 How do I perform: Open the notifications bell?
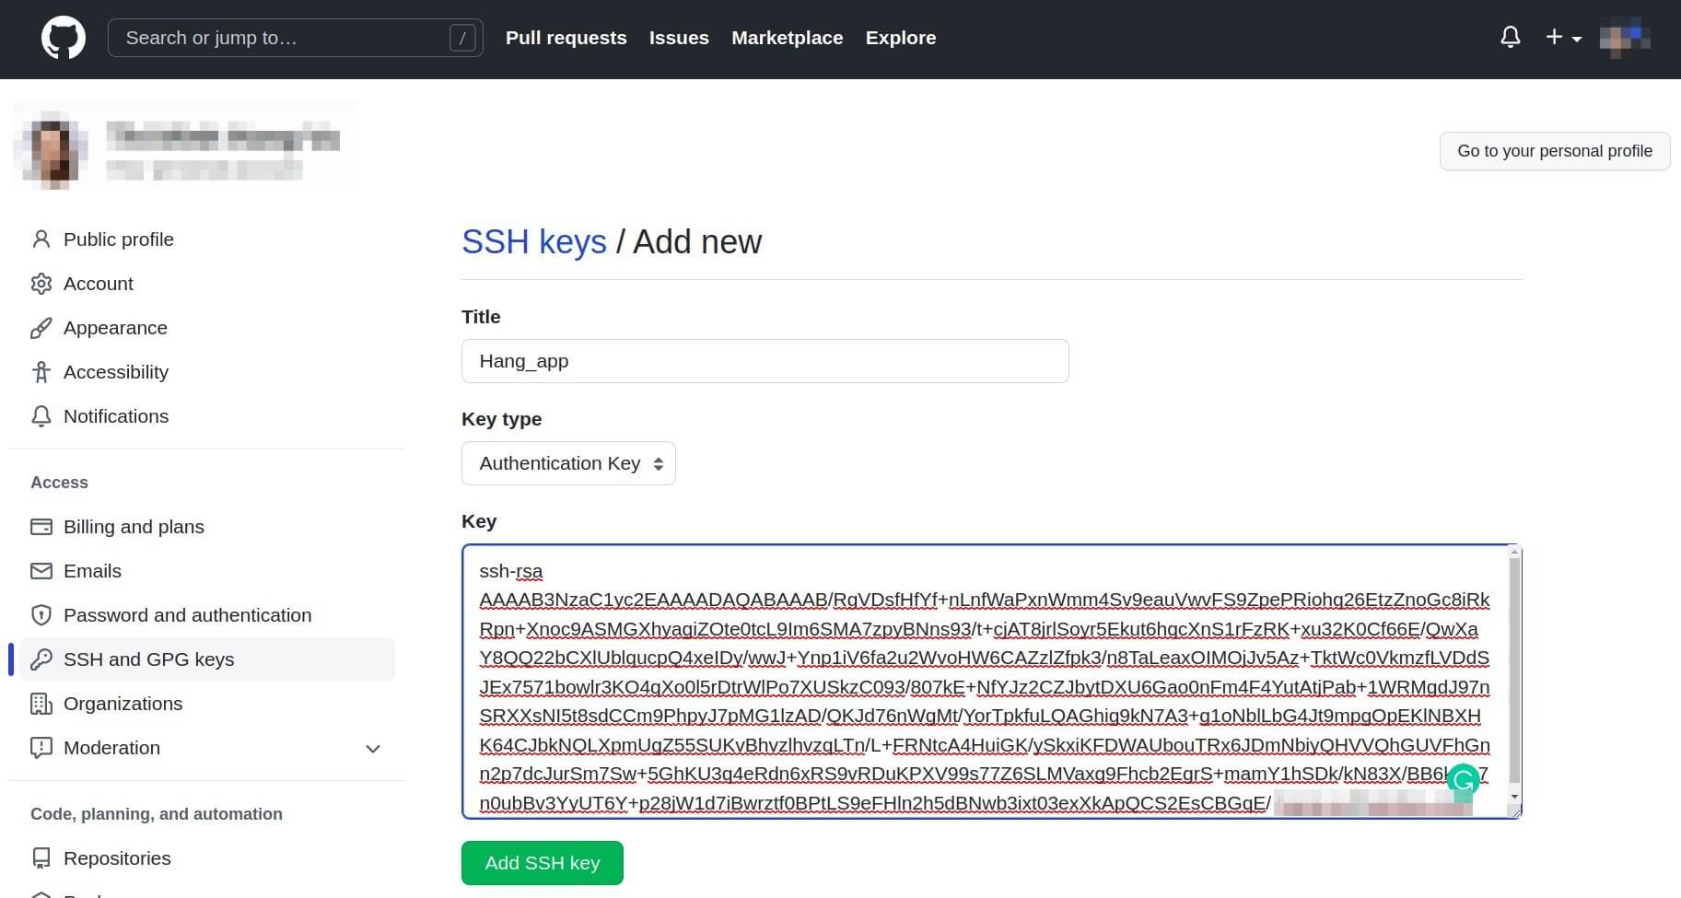pos(1510,37)
